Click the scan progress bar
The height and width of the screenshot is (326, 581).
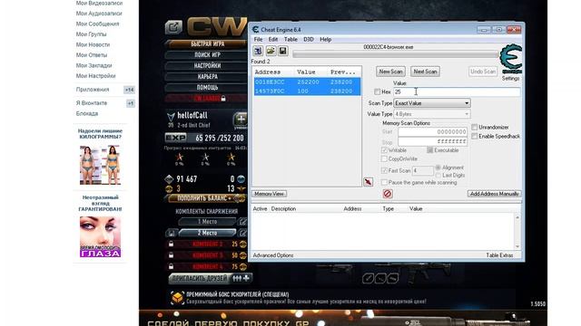pos(396,54)
